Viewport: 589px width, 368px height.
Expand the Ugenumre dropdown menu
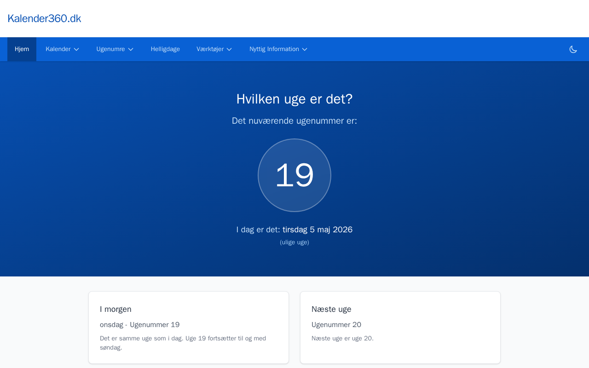tap(115, 49)
